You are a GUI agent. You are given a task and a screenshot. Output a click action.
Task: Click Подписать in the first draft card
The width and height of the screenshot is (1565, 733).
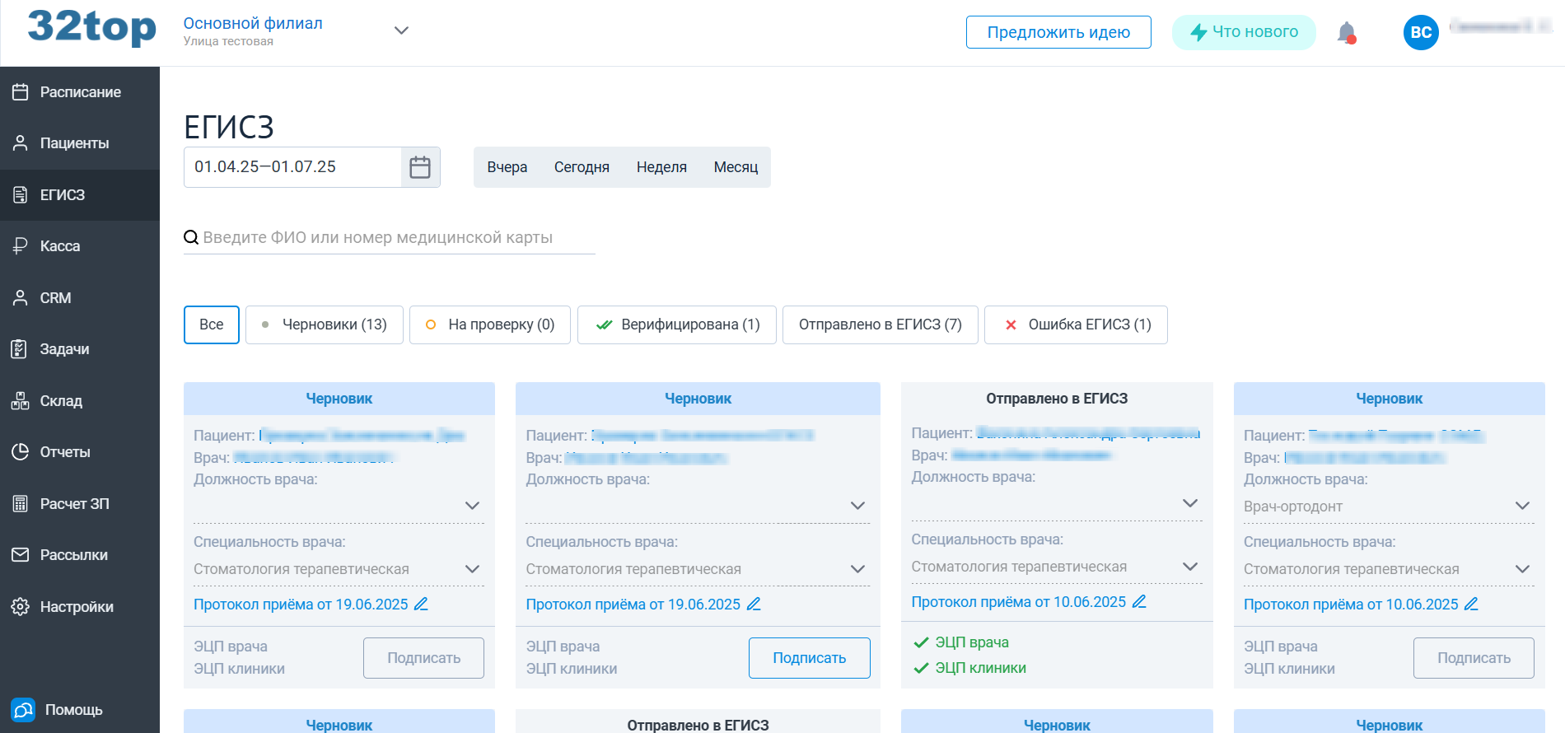click(423, 658)
